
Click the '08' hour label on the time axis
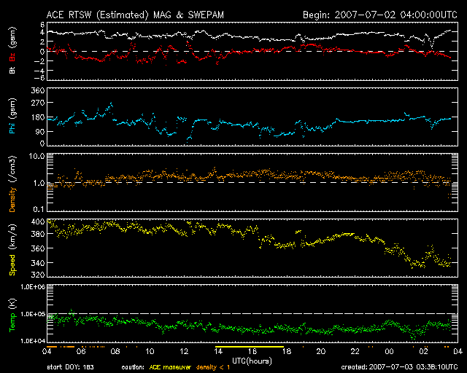point(115,352)
